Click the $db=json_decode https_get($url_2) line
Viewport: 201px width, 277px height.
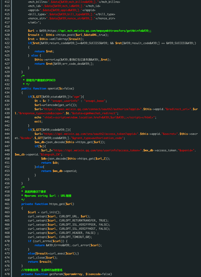pyautogui.click(x=75, y=159)
